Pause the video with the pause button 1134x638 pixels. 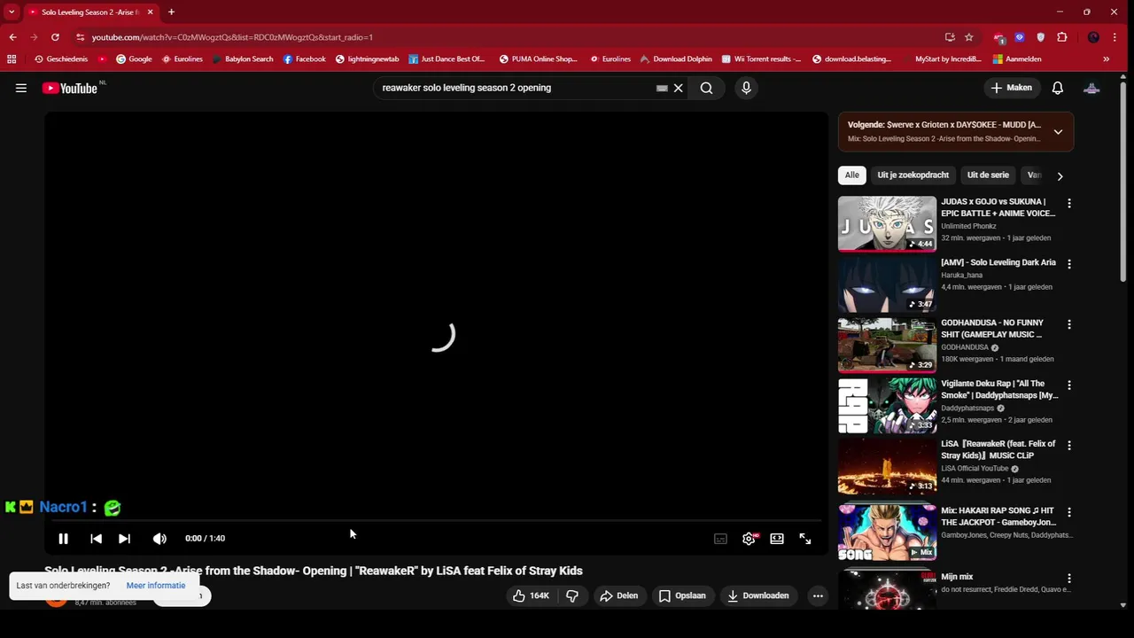click(63, 538)
